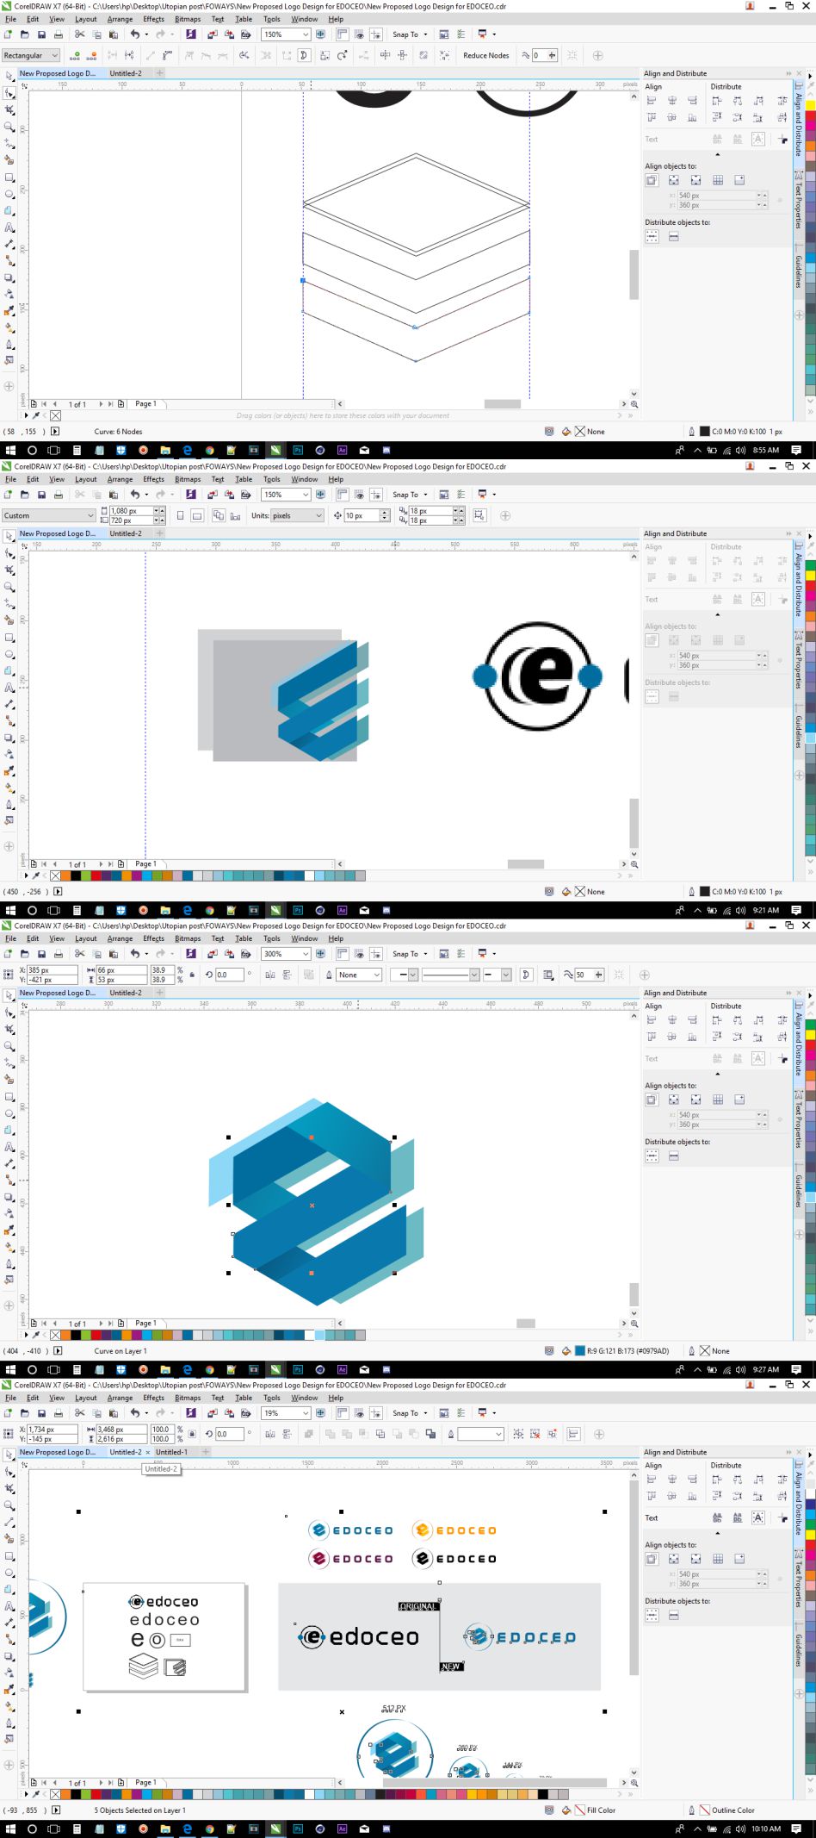
Task: Select the Shape tool in the 8:55 AM window
Action: pyautogui.click(x=9, y=93)
